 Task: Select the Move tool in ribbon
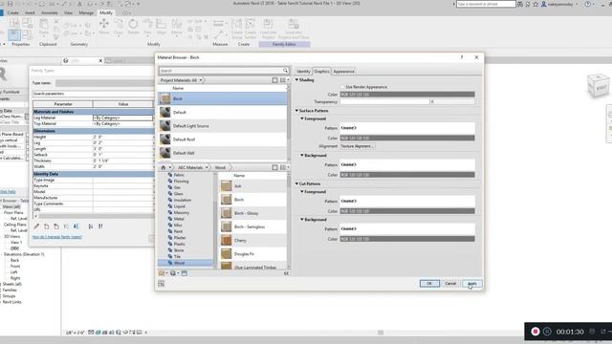click(104, 27)
